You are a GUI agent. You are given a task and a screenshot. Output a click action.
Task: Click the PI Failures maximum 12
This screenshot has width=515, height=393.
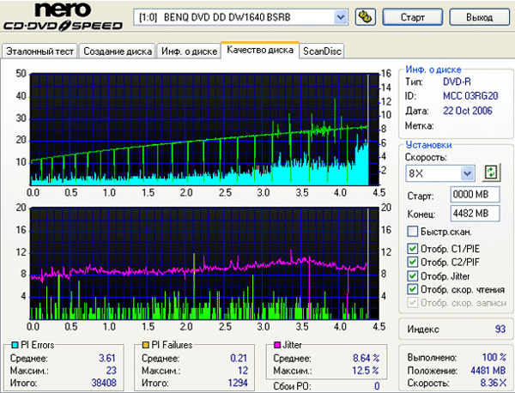pos(242,371)
